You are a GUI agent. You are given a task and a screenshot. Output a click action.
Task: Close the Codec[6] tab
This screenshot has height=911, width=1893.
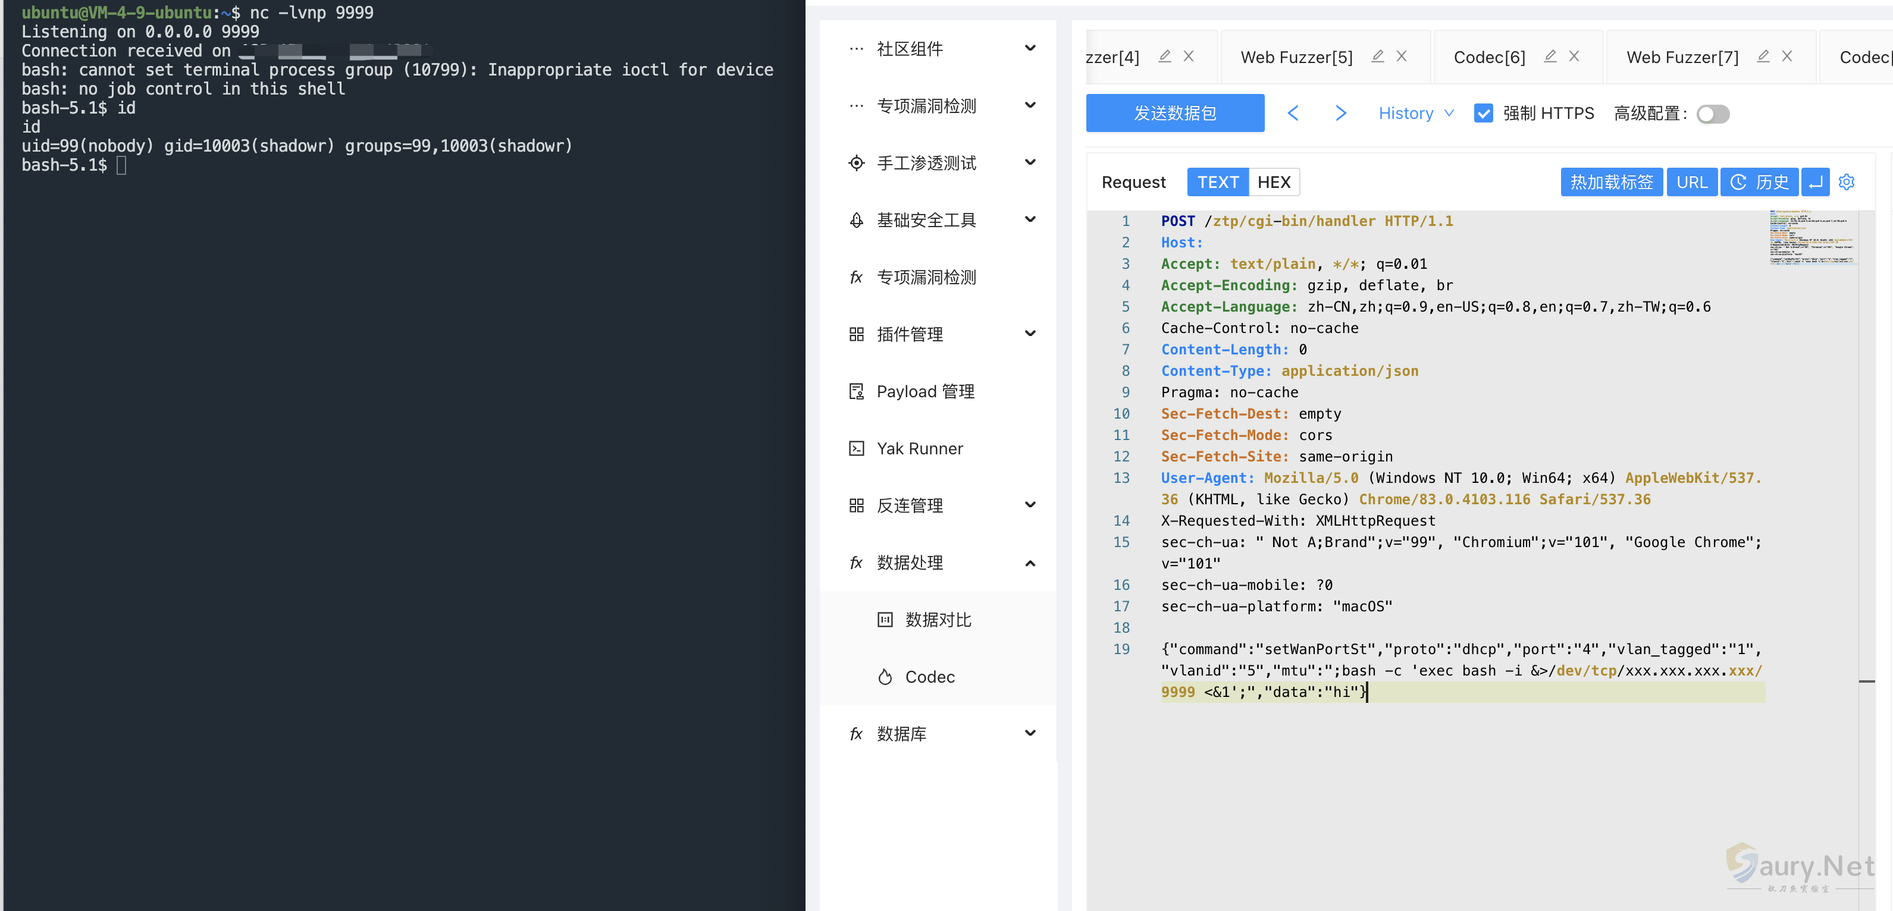click(1574, 56)
